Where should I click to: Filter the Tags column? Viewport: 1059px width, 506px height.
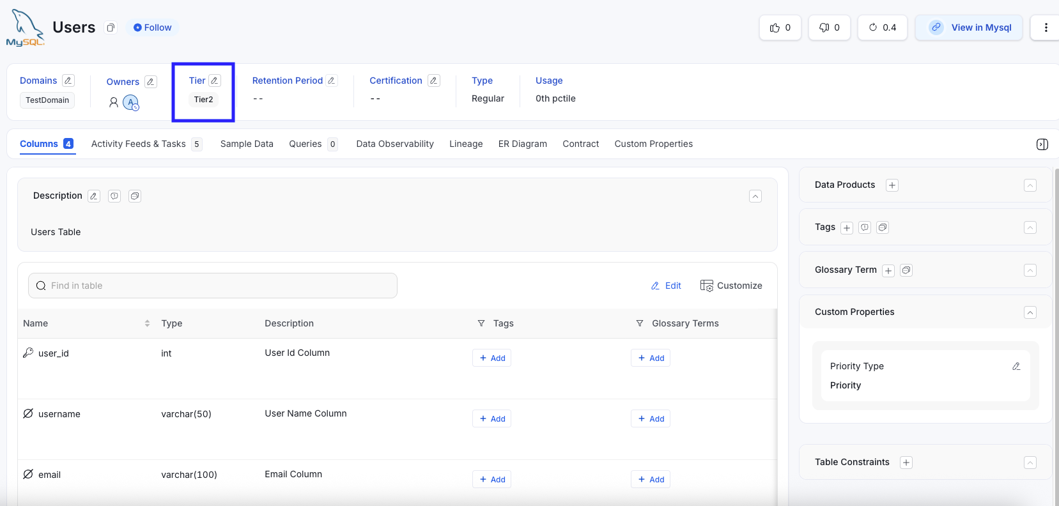[481, 323]
